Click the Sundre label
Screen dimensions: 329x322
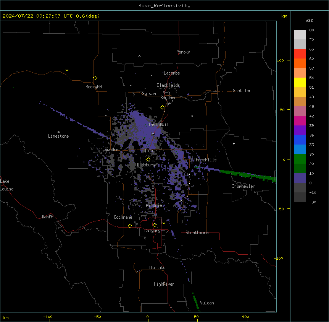point(111,150)
